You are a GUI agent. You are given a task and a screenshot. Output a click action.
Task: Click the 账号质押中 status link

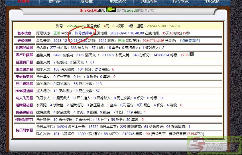(84, 33)
